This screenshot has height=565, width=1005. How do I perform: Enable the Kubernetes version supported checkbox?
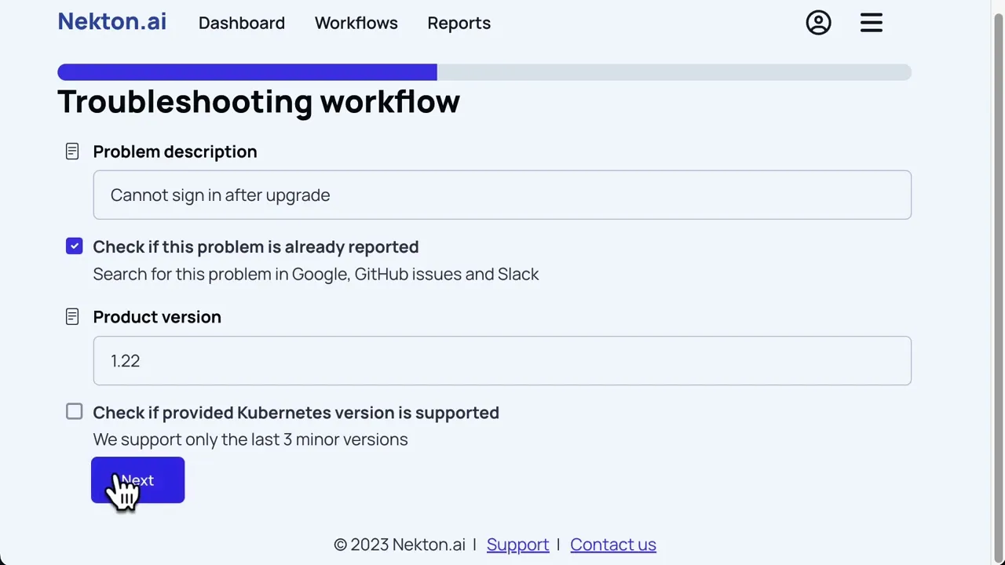click(74, 412)
